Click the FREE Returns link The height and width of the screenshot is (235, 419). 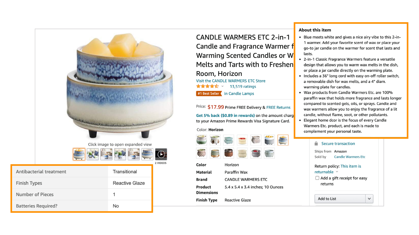pos(278,107)
